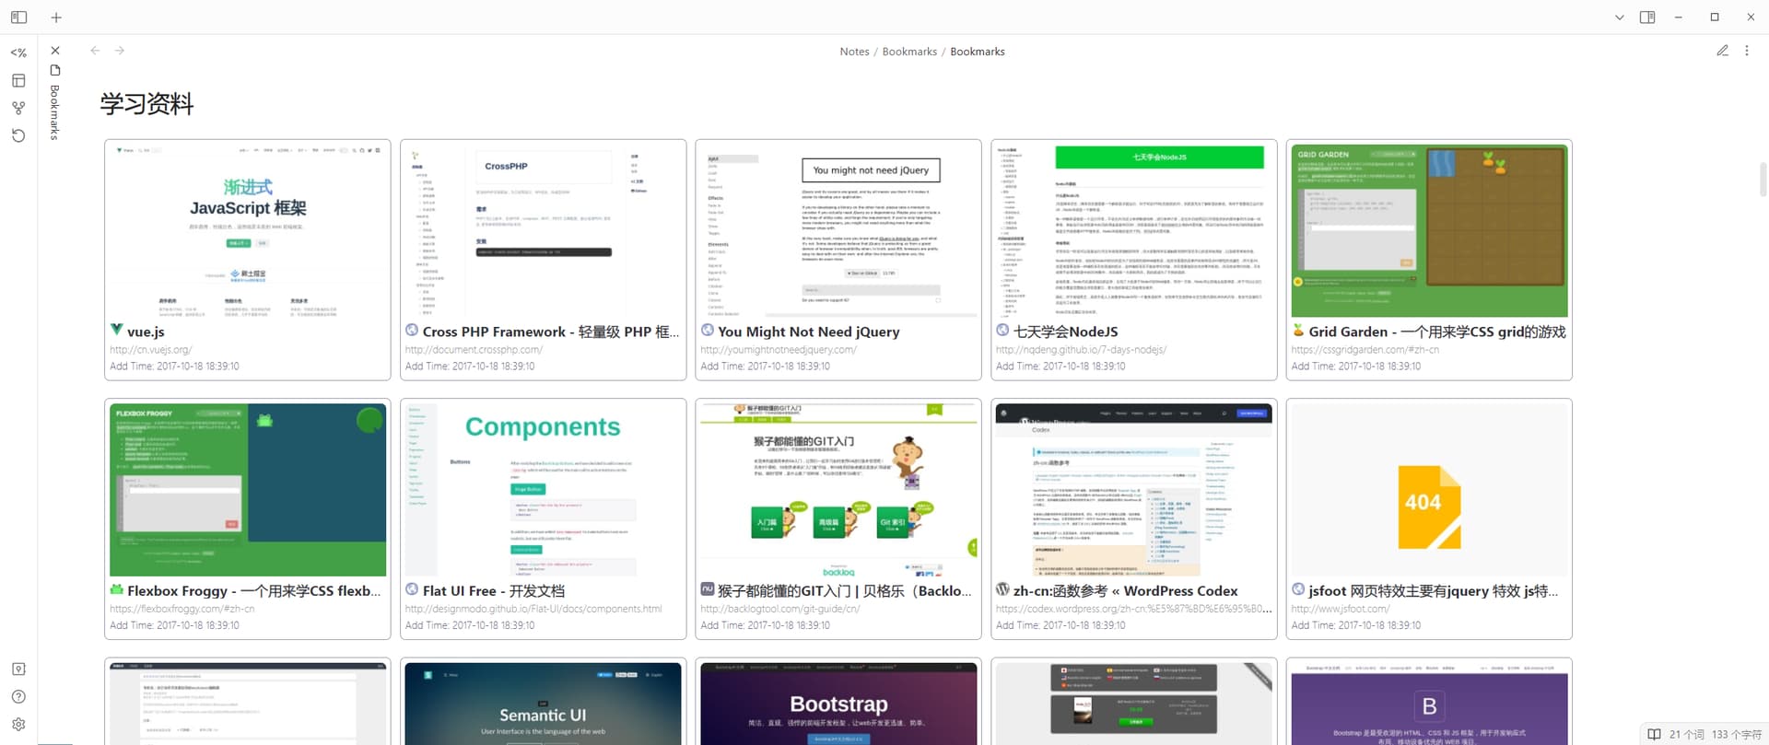Navigate back with the left arrow
This screenshot has height=745, width=1769.
click(95, 51)
